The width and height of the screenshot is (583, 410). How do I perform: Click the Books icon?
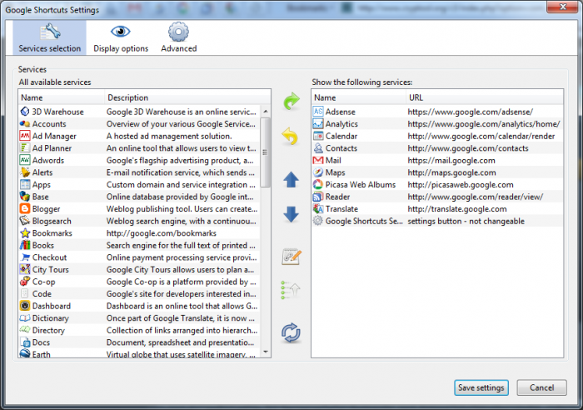click(x=25, y=245)
